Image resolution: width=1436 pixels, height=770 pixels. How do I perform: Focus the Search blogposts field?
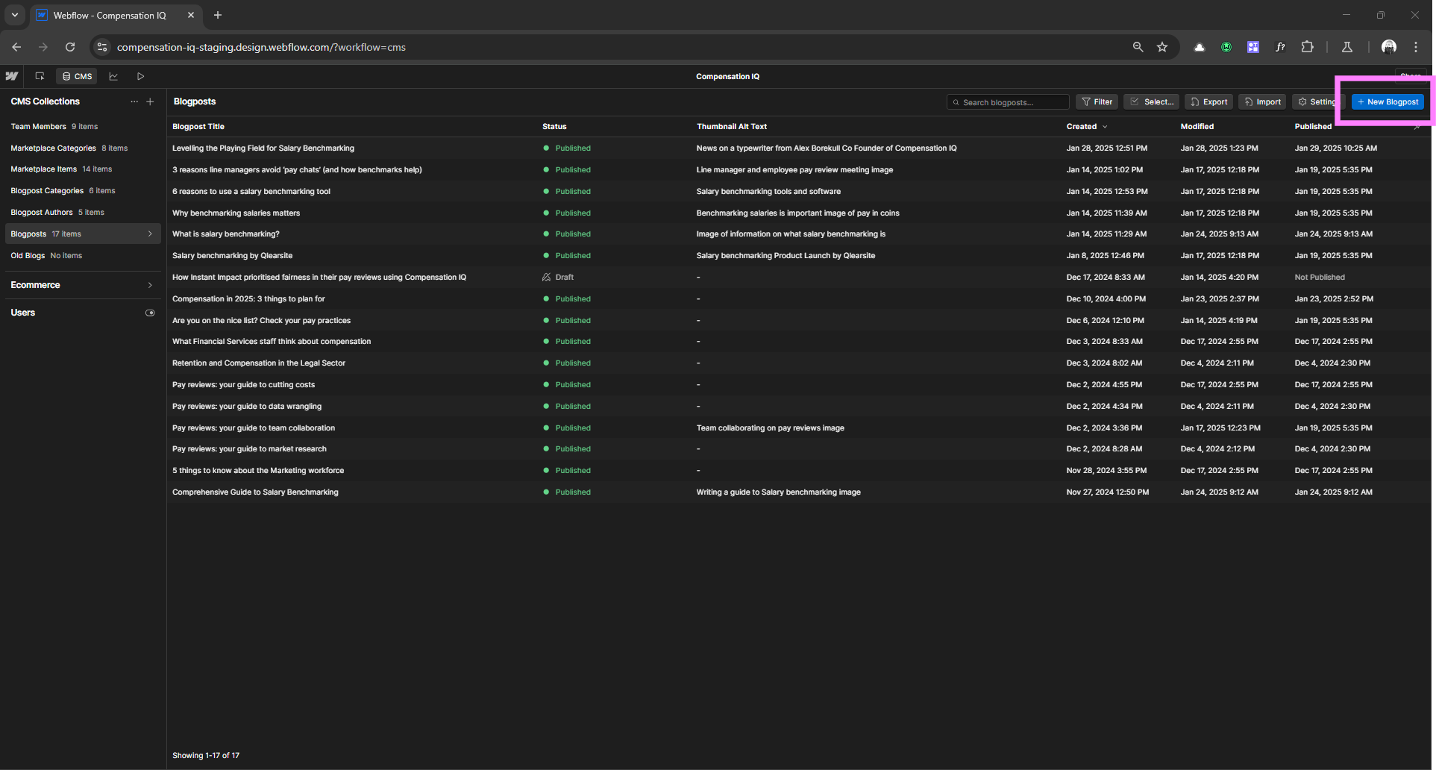click(x=1008, y=102)
